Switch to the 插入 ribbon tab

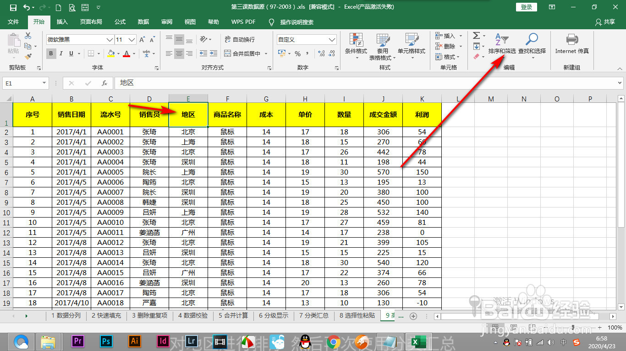(63, 21)
